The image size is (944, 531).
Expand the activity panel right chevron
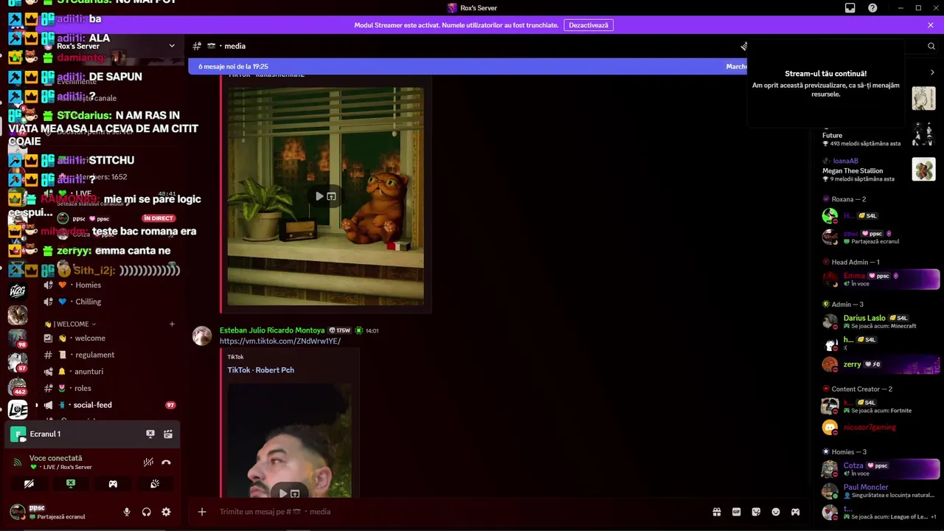coord(932,72)
